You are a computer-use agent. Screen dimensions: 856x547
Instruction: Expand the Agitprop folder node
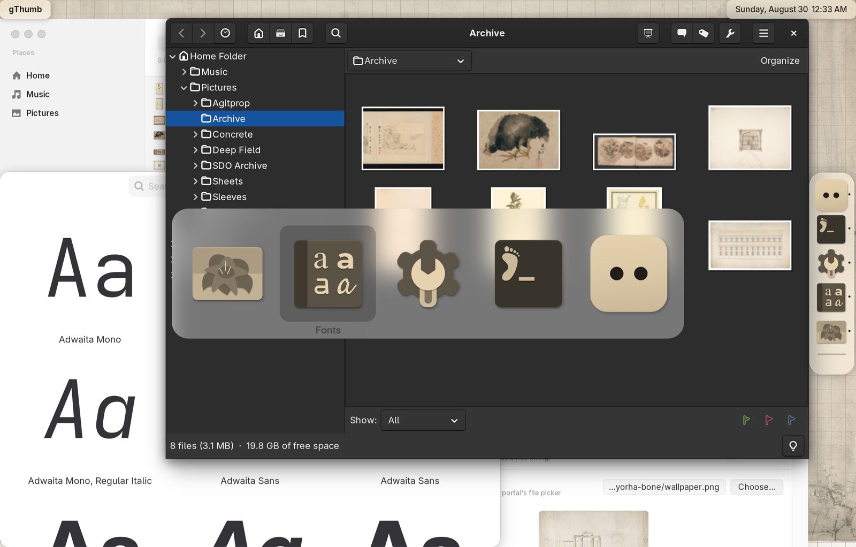195,103
